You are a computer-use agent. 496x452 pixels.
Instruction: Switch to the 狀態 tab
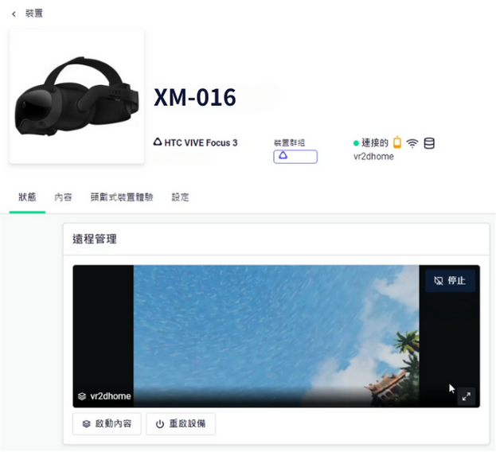click(x=27, y=197)
